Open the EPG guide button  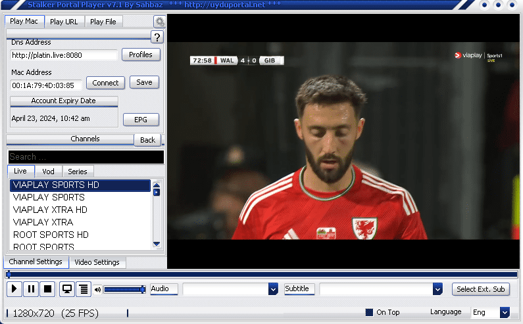click(141, 120)
